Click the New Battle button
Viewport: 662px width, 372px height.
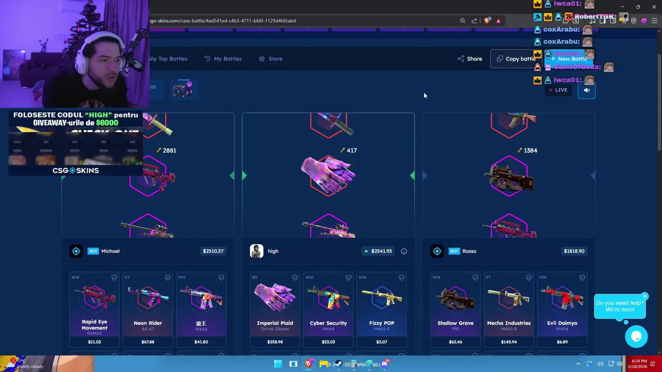[x=568, y=59]
